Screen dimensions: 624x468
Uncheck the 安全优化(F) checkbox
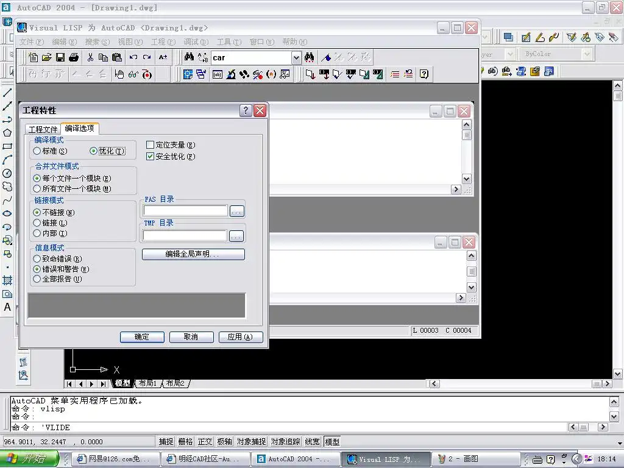171,157
